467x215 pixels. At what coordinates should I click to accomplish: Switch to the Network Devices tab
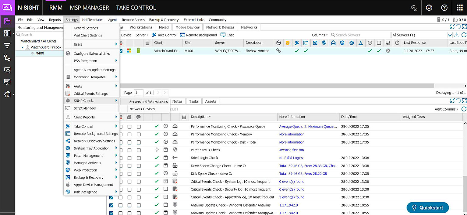220,27
